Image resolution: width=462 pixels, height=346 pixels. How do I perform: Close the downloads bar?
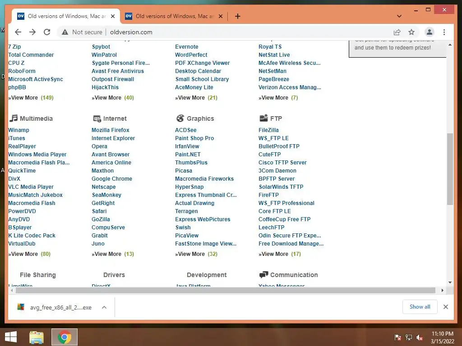pyautogui.click(x=445, y=307)
